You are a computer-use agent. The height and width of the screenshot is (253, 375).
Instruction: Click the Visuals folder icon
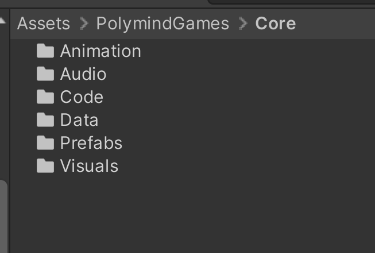coord(45,166)
